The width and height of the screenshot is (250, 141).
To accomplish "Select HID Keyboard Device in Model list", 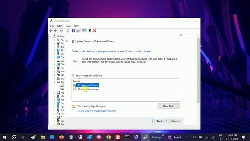I will point(87,85).
